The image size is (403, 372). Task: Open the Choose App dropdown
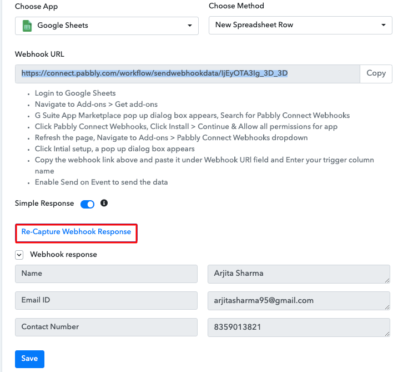(x=107, y=26)
